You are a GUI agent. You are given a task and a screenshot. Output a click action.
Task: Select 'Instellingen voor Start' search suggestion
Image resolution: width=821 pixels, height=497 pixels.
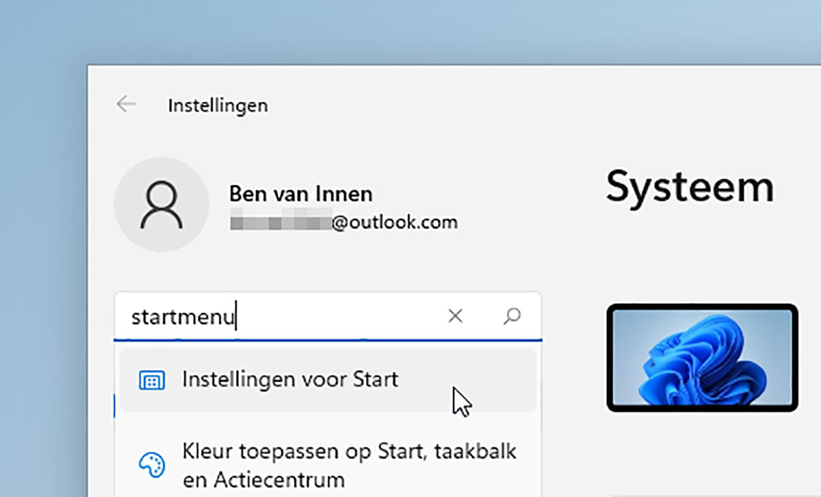(290, 380)
